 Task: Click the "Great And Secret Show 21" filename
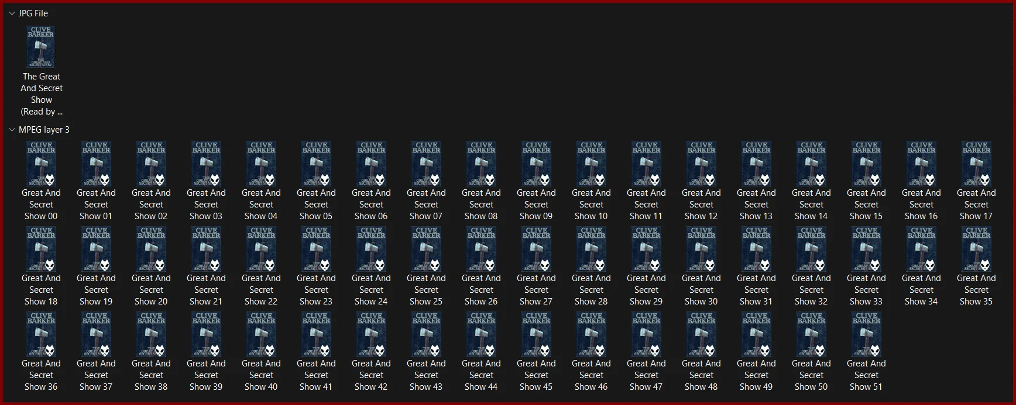click(x=206, y=290)
